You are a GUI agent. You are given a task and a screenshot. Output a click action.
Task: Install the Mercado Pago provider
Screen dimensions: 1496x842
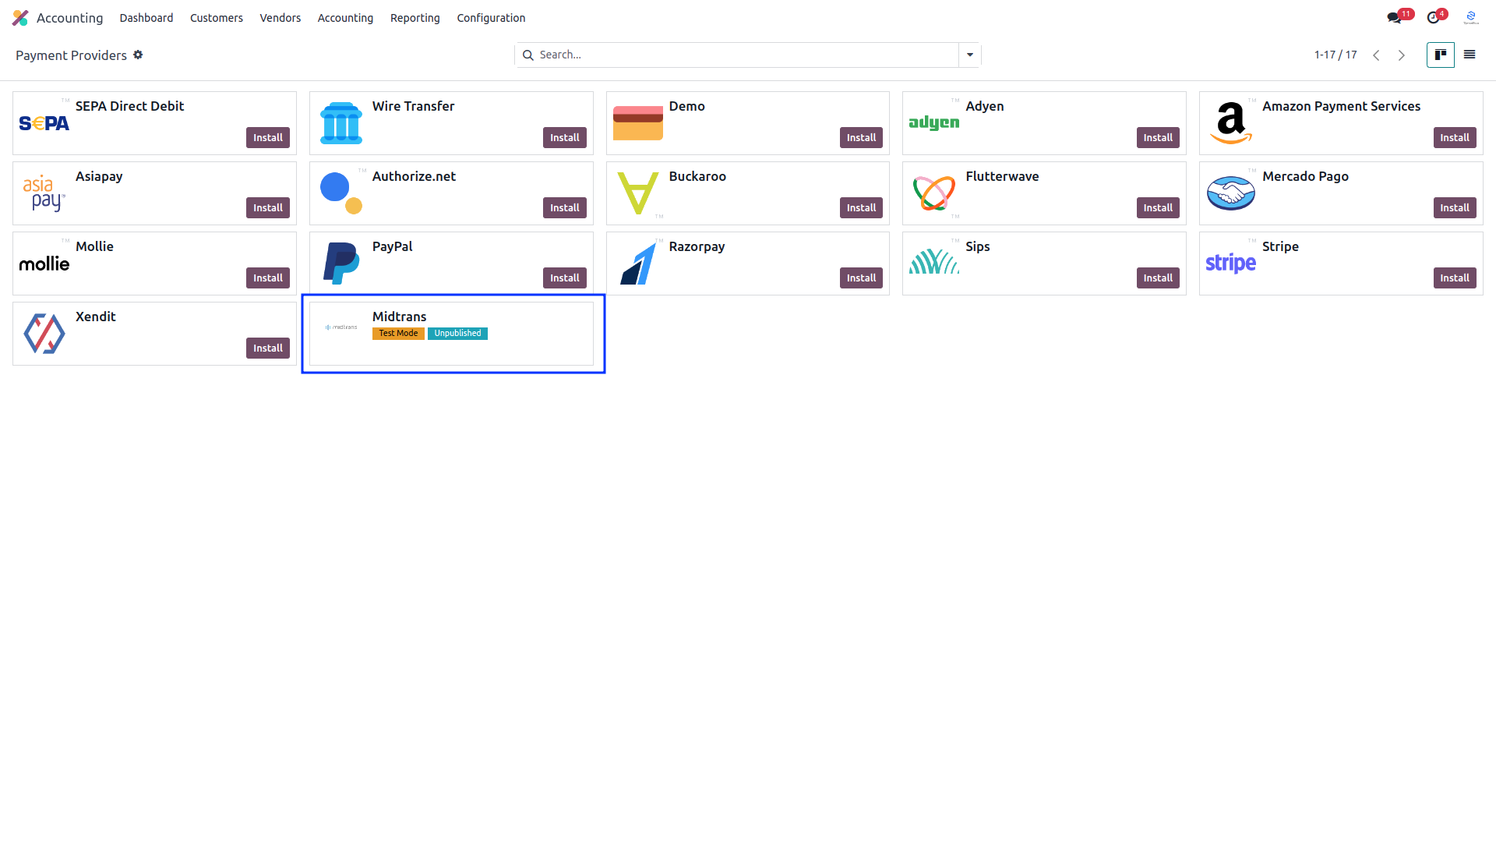click(1455, 207)
